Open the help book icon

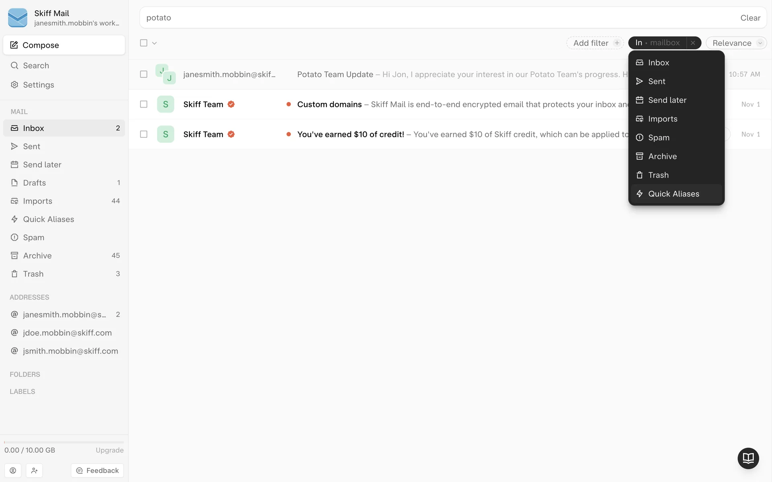click(x=748, y=458)
